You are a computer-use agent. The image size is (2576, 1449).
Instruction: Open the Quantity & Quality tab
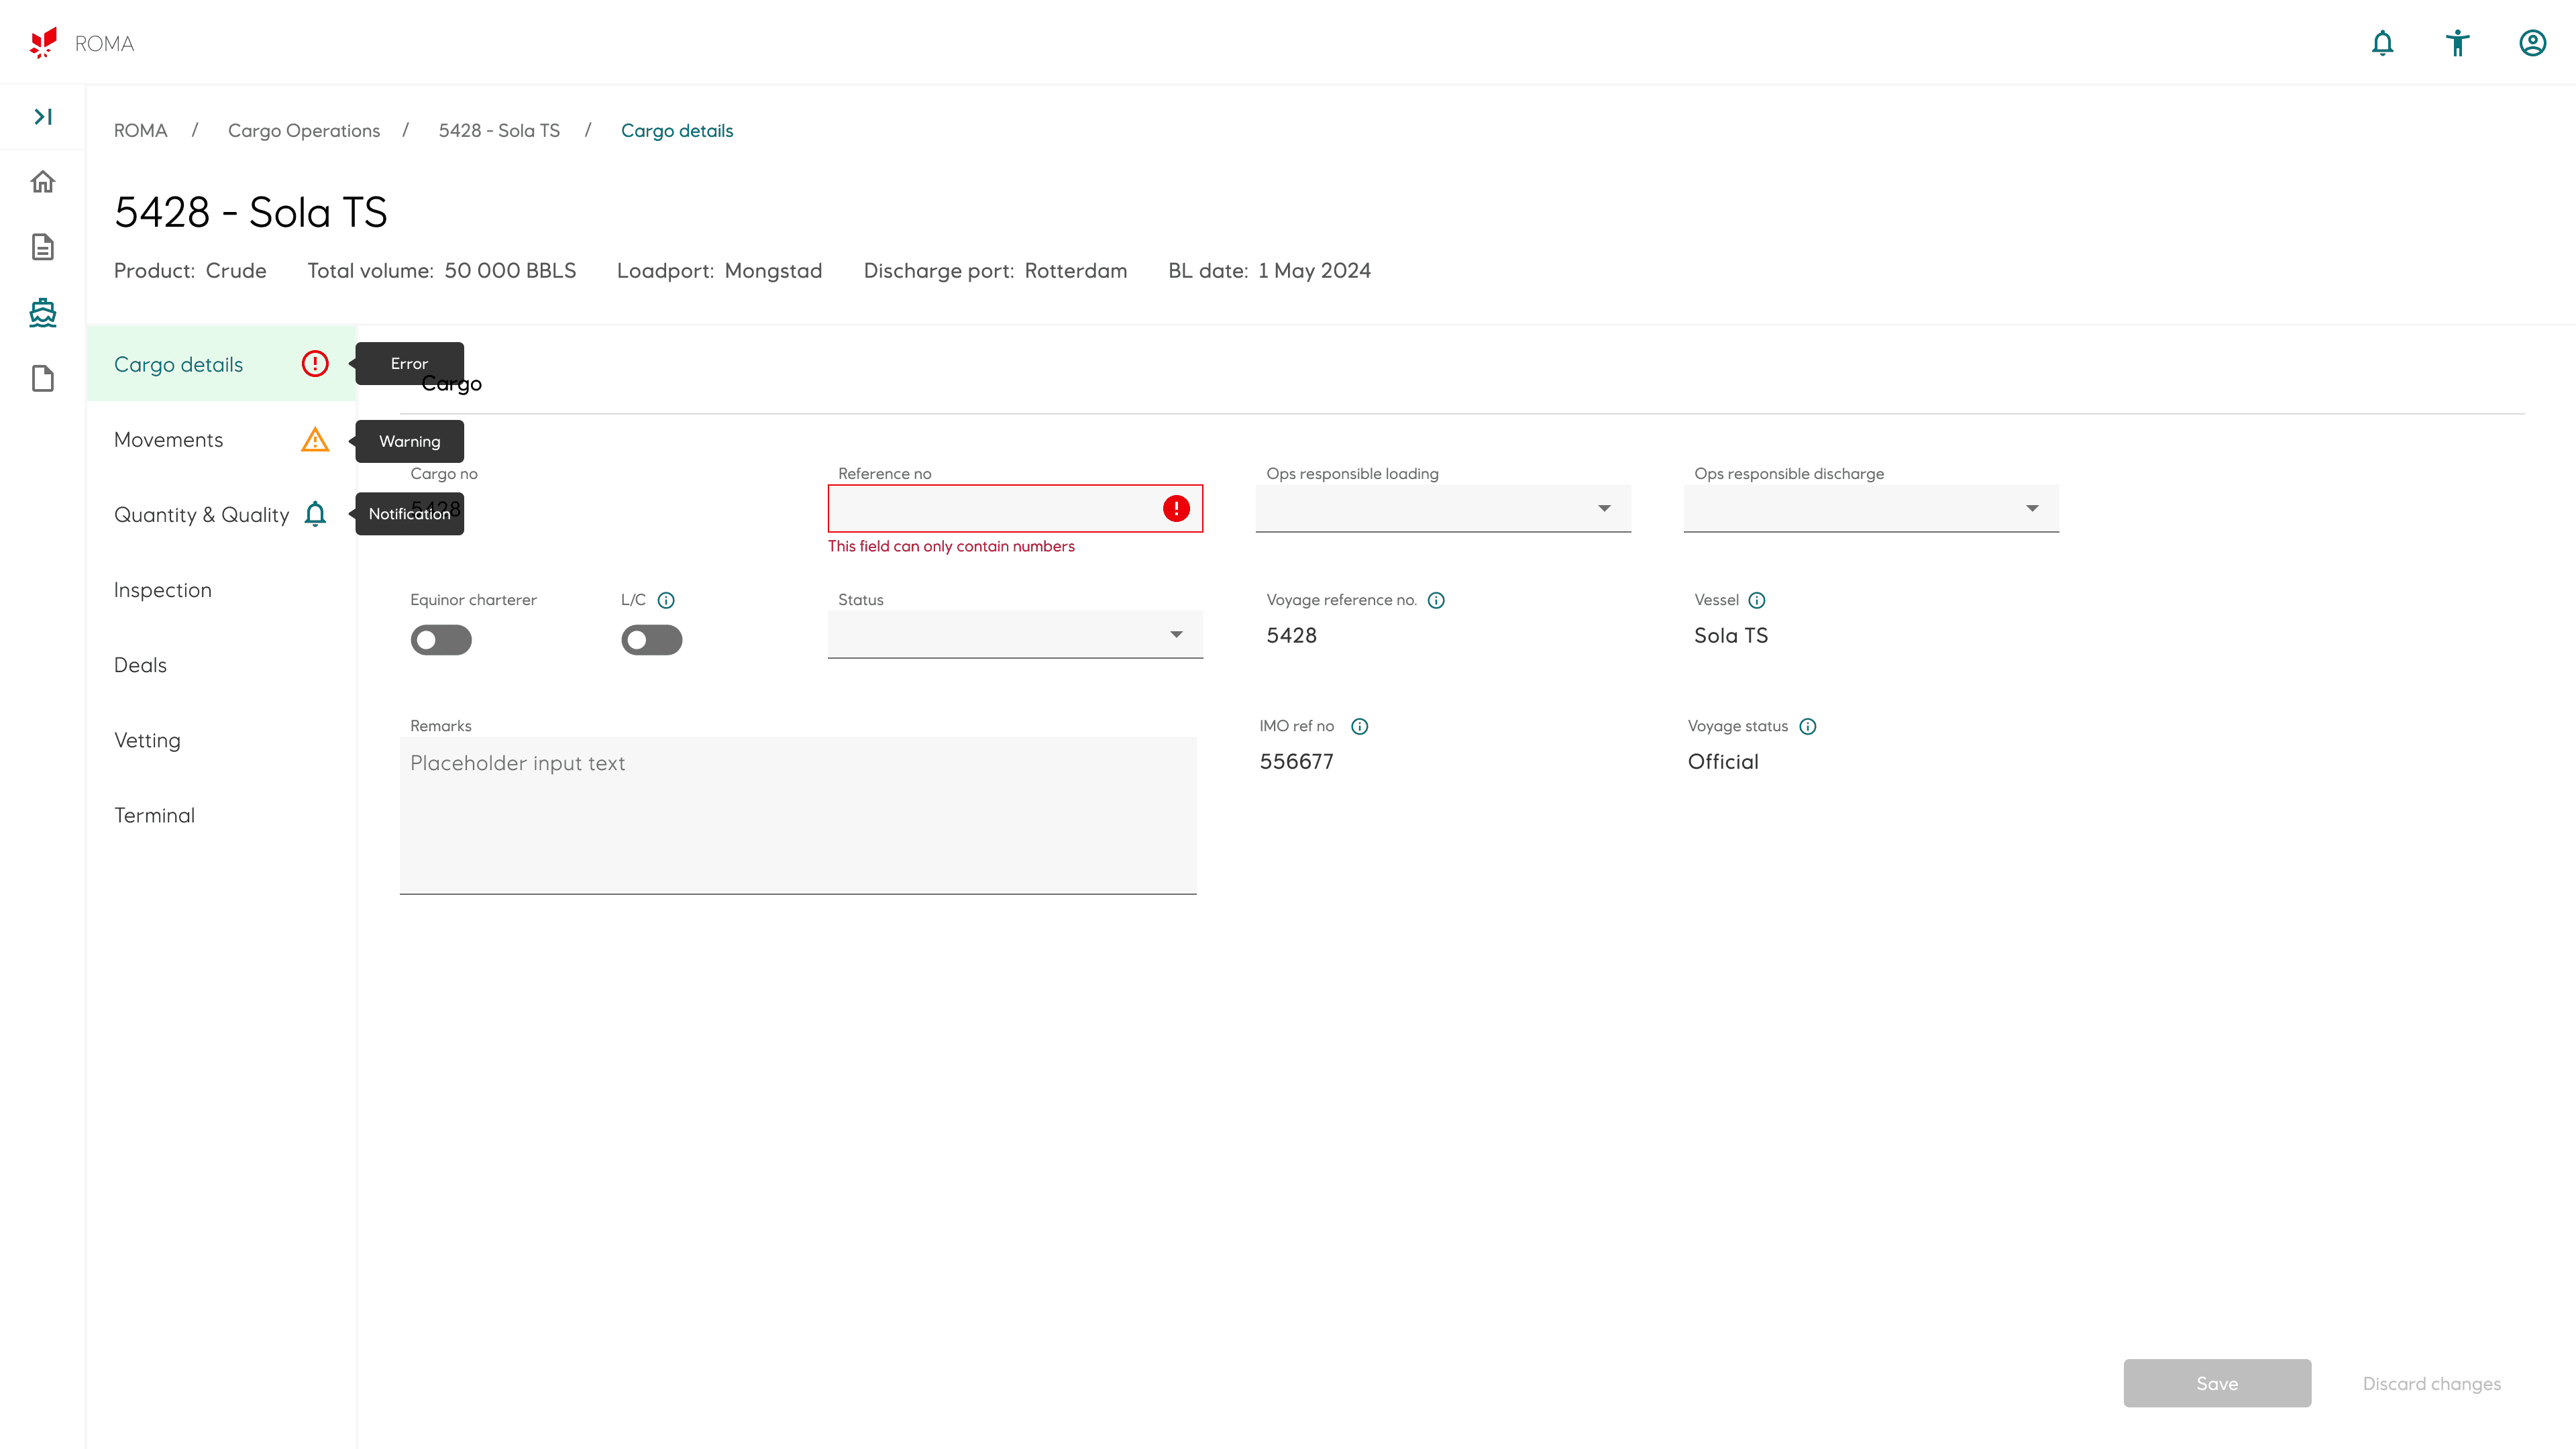[201, 515]
